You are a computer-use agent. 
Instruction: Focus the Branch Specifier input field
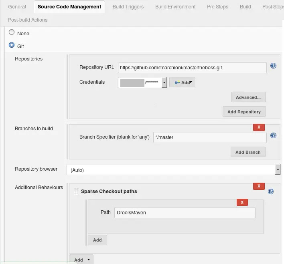pos(210,137)
